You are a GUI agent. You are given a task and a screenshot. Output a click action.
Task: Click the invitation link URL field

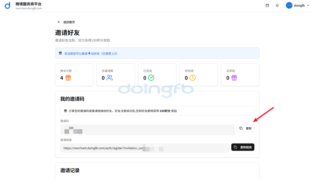click(x=145, y=148)
